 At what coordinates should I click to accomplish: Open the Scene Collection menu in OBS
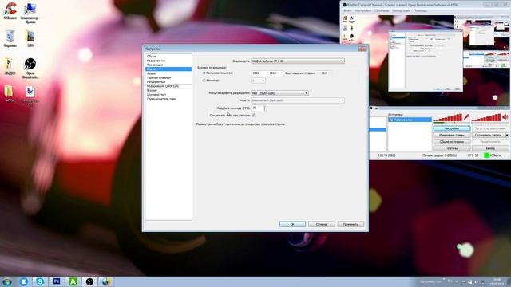[x=401, y=10]
